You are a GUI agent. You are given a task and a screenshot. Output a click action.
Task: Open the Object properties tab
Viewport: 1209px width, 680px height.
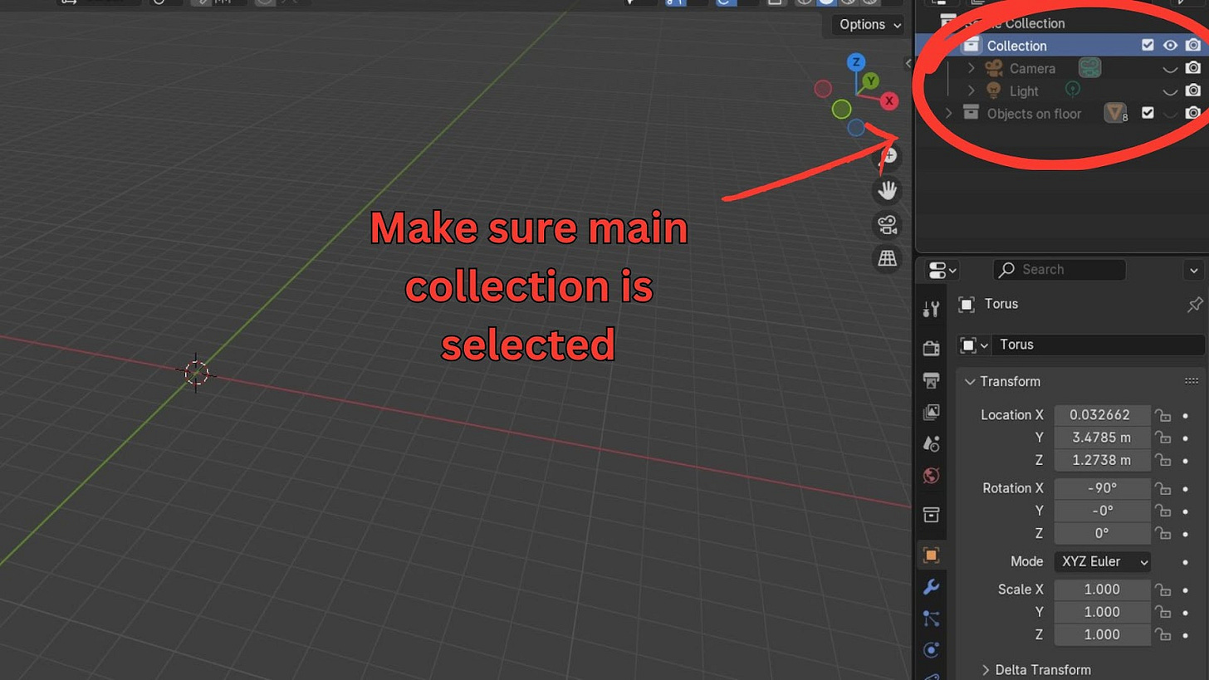click(x=931, y=555)
